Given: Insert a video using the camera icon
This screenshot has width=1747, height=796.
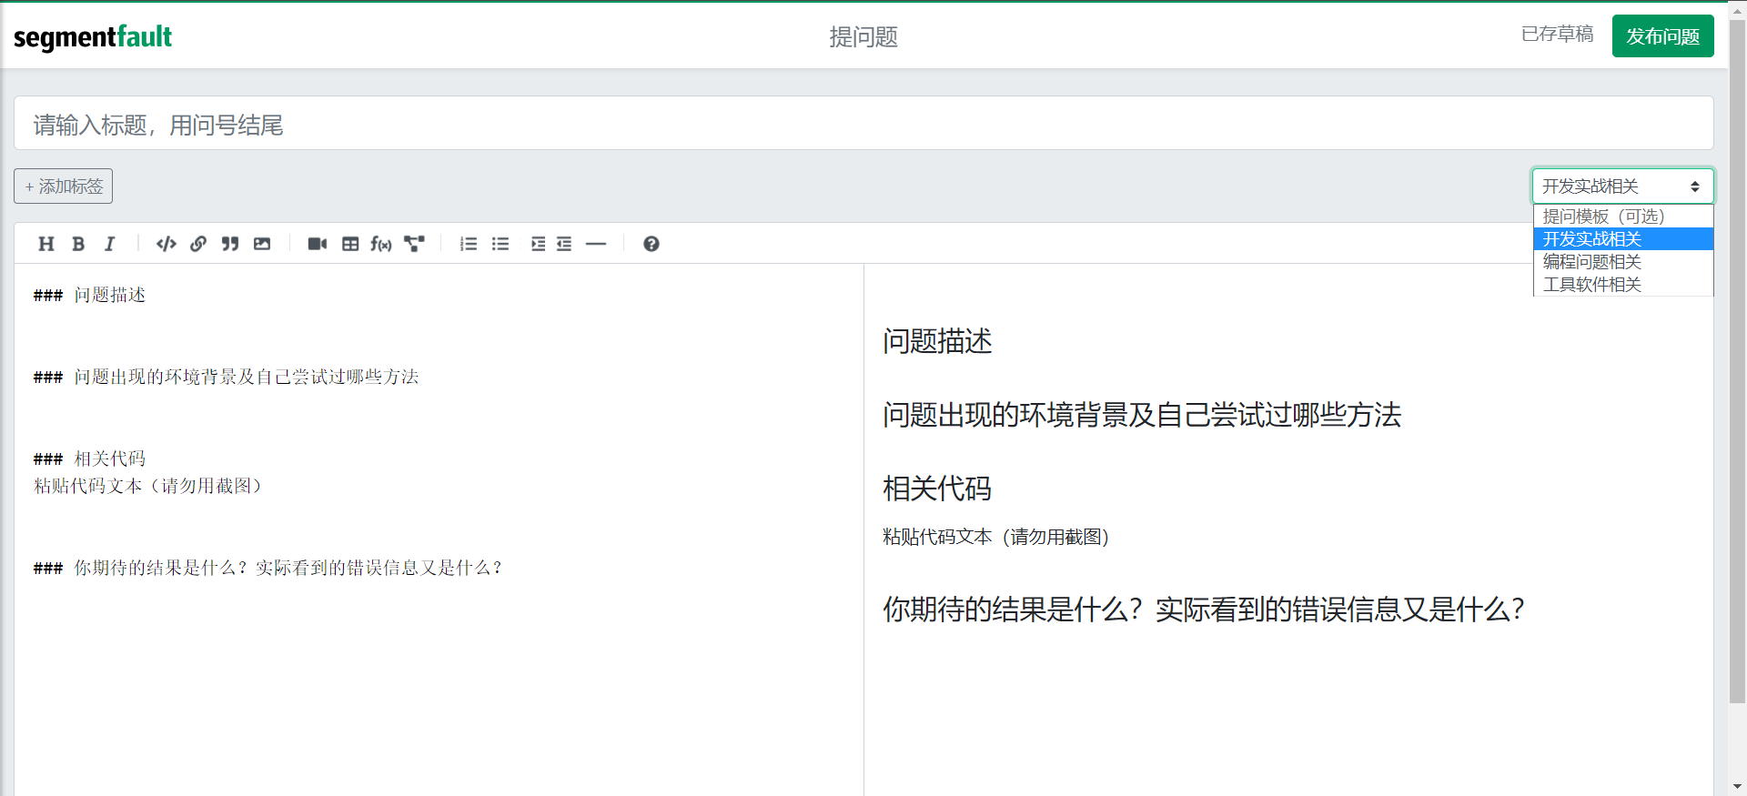Looking at the screenshot, I should 318,244.
